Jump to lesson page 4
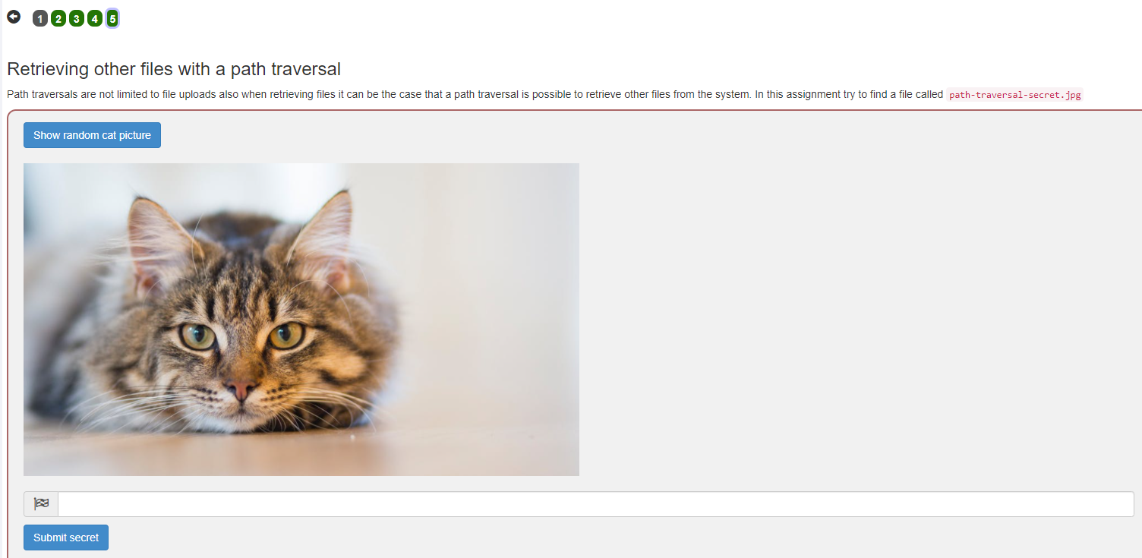The image size is (1142, 558). click(x=95, y=19)
